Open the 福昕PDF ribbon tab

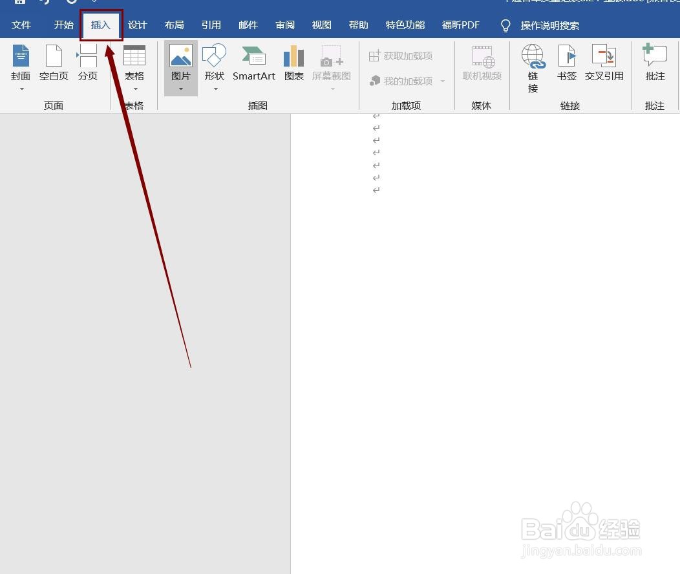(x=460, y=25)
